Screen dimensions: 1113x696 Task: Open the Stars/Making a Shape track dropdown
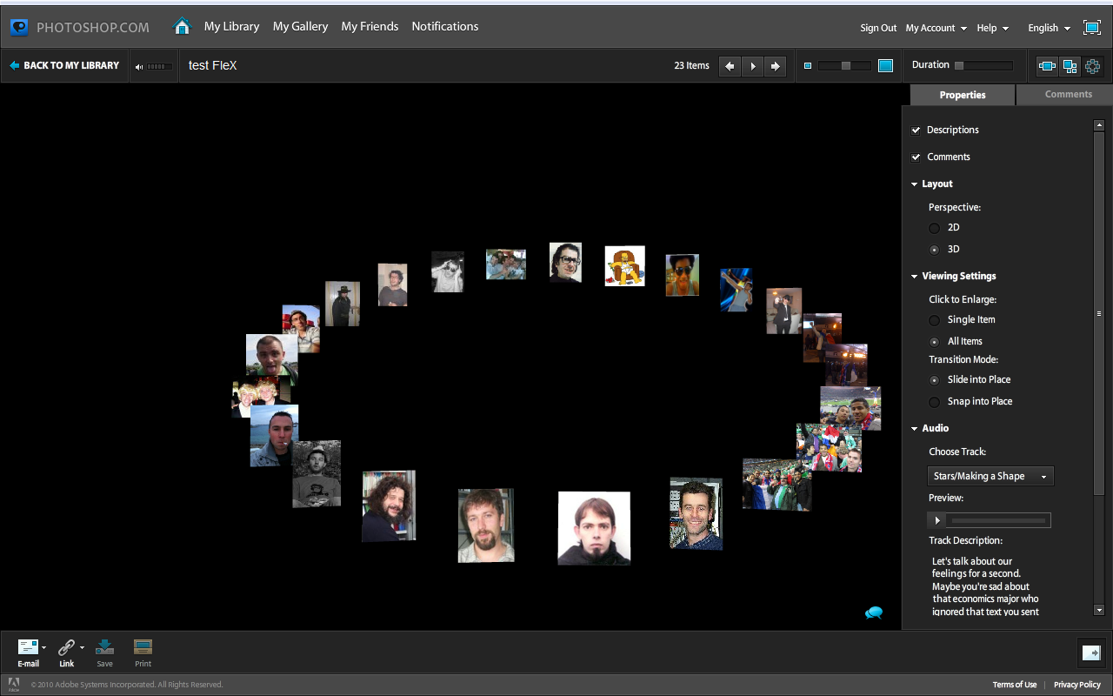point(990,476)
